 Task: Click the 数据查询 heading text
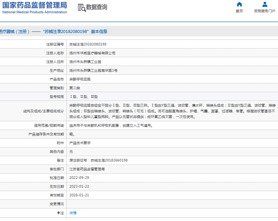[96, 7]
